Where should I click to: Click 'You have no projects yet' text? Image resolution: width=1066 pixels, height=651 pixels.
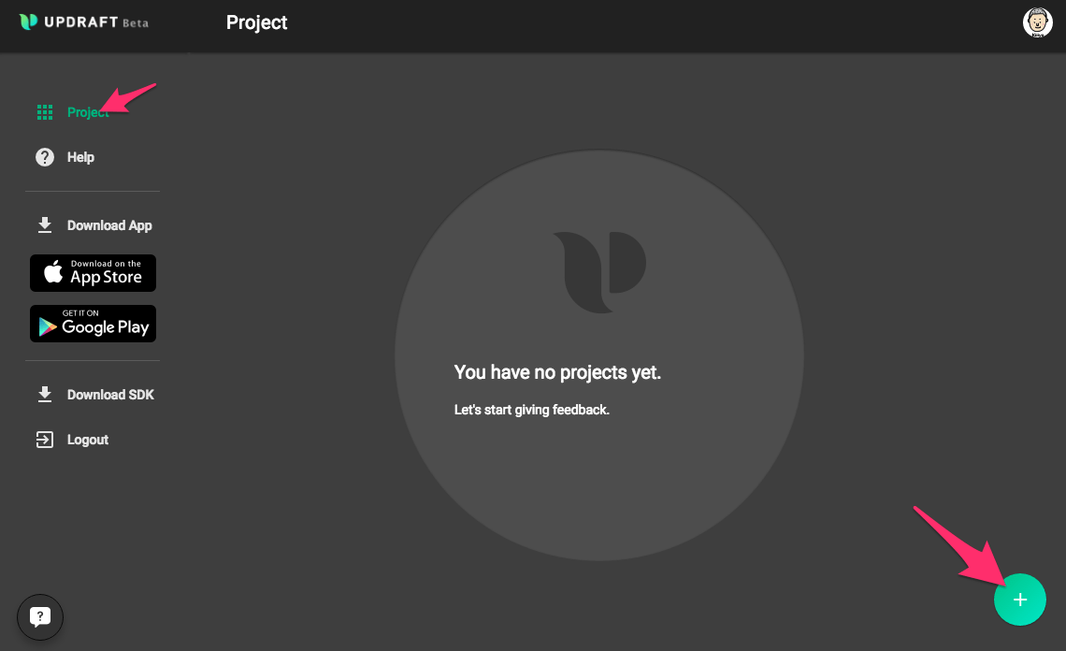point(557,371)
